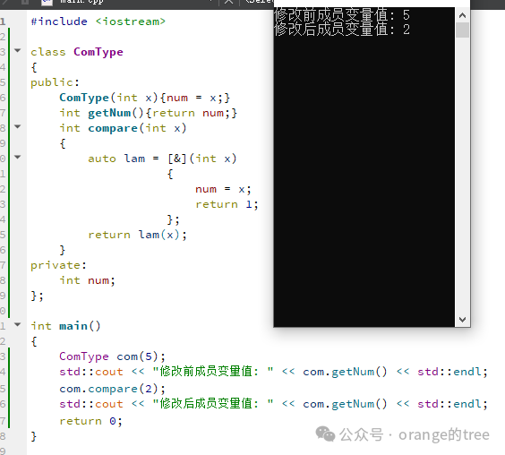
Task: Click the 'private:' access specifier
Action: [x=58, y=265]
